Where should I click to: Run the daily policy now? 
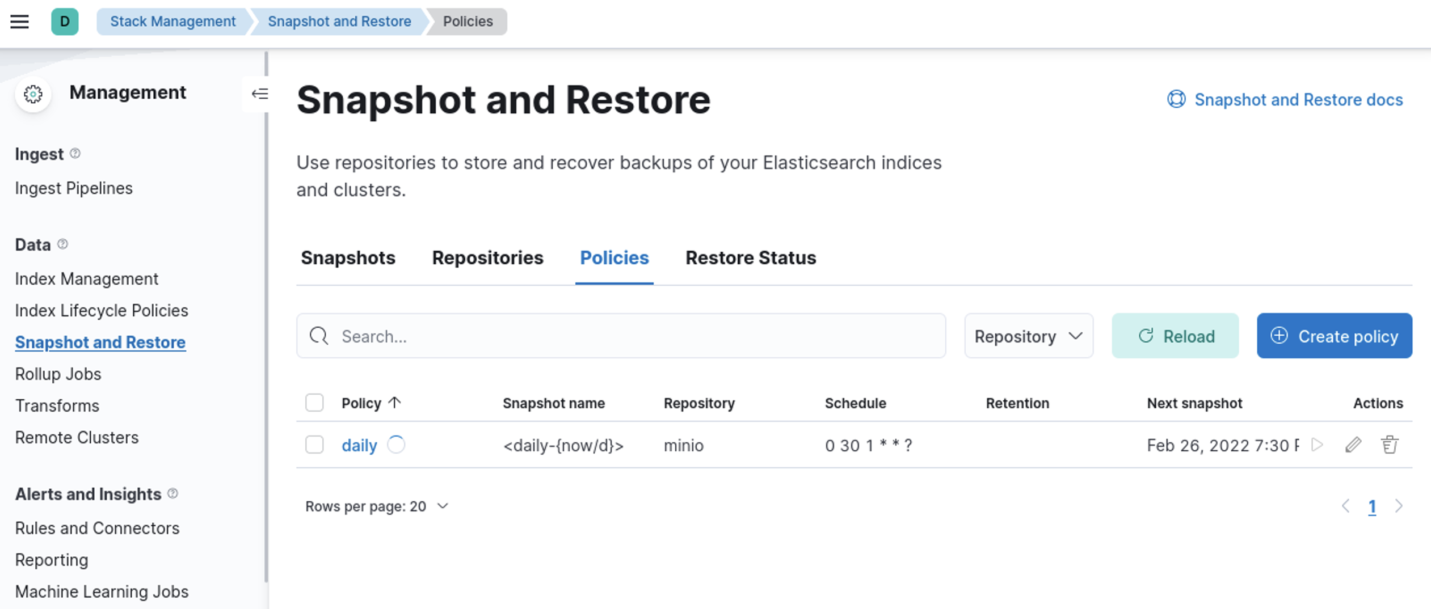(1317, 445)
